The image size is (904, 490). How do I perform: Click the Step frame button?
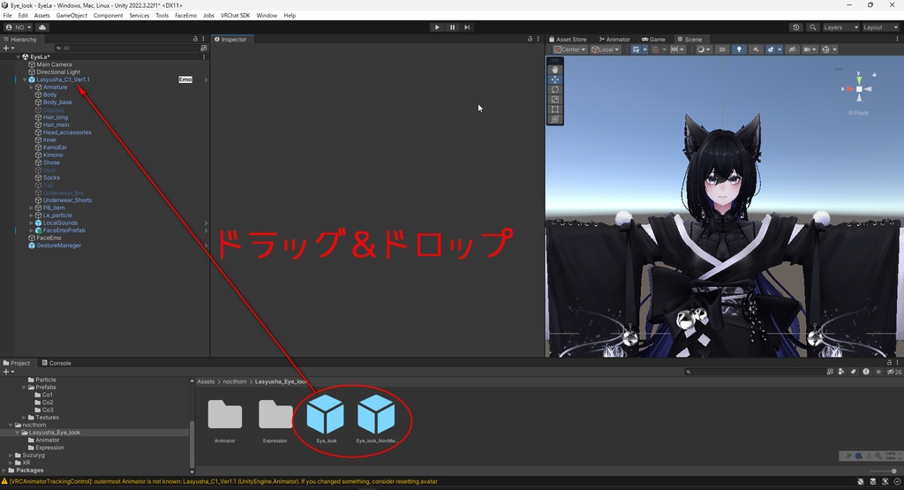pos(467,27)
